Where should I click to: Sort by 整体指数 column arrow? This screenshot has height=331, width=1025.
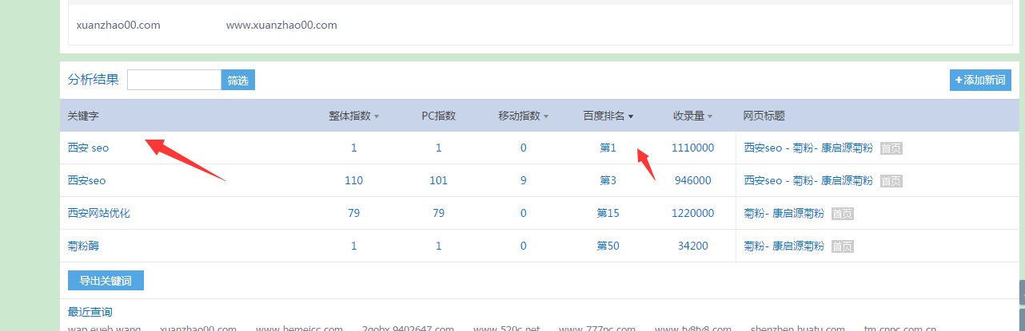[377, 116]
